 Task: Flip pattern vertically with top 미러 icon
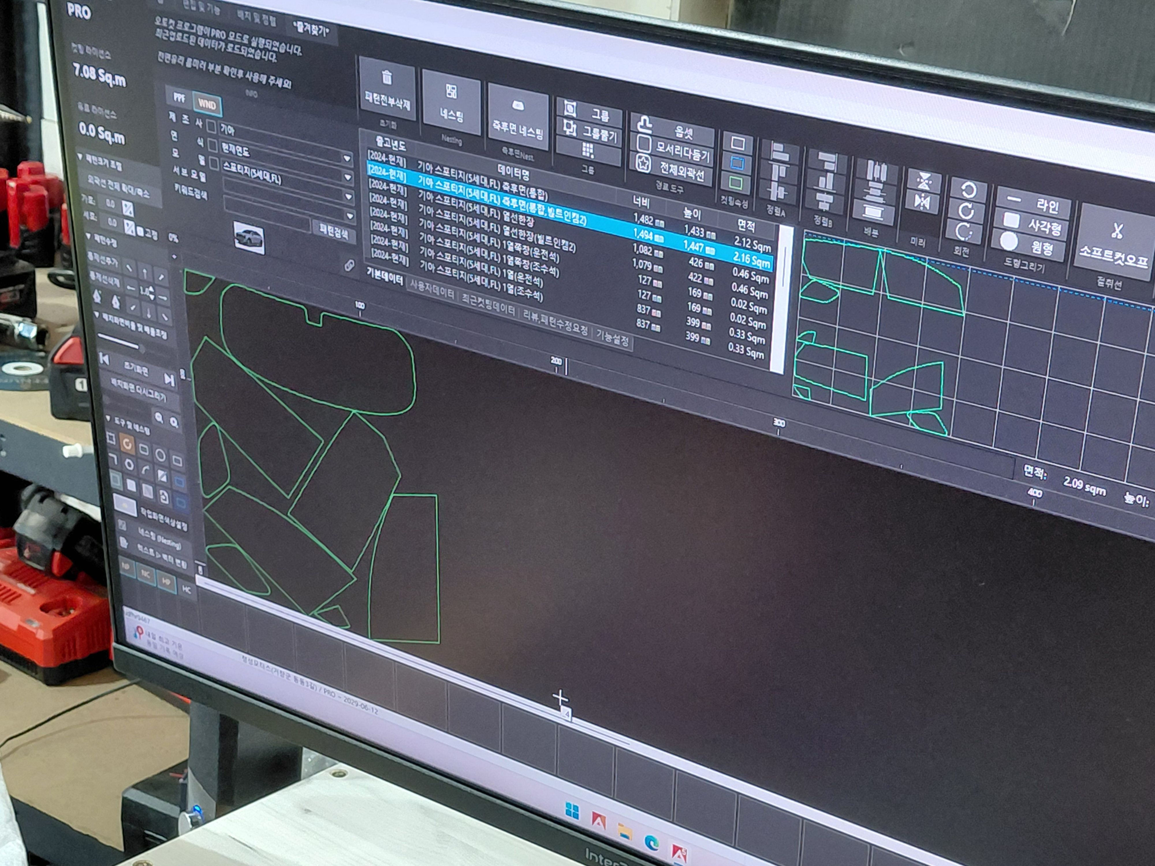click(x=924, y=181)
